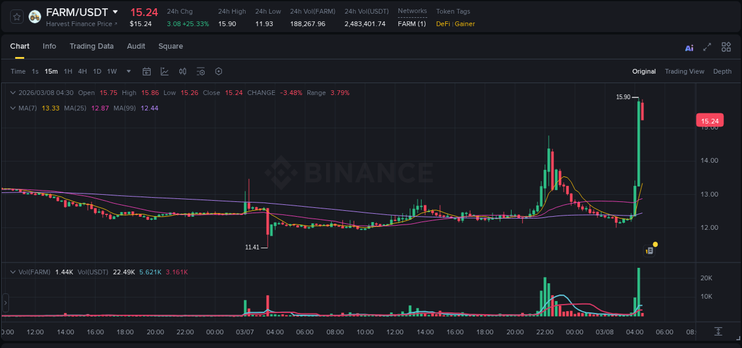Select the OHLC candle comparison icon
This screenshot has height=348, width=742.
pyautogui.click(x=182, y=71)
